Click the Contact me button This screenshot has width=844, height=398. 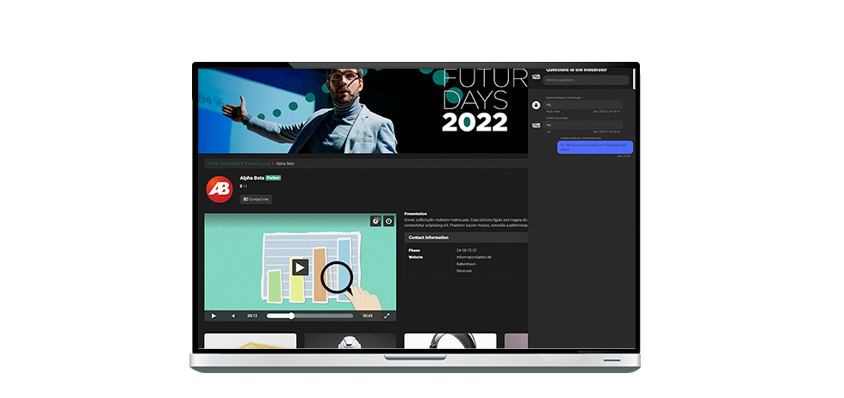256,199
